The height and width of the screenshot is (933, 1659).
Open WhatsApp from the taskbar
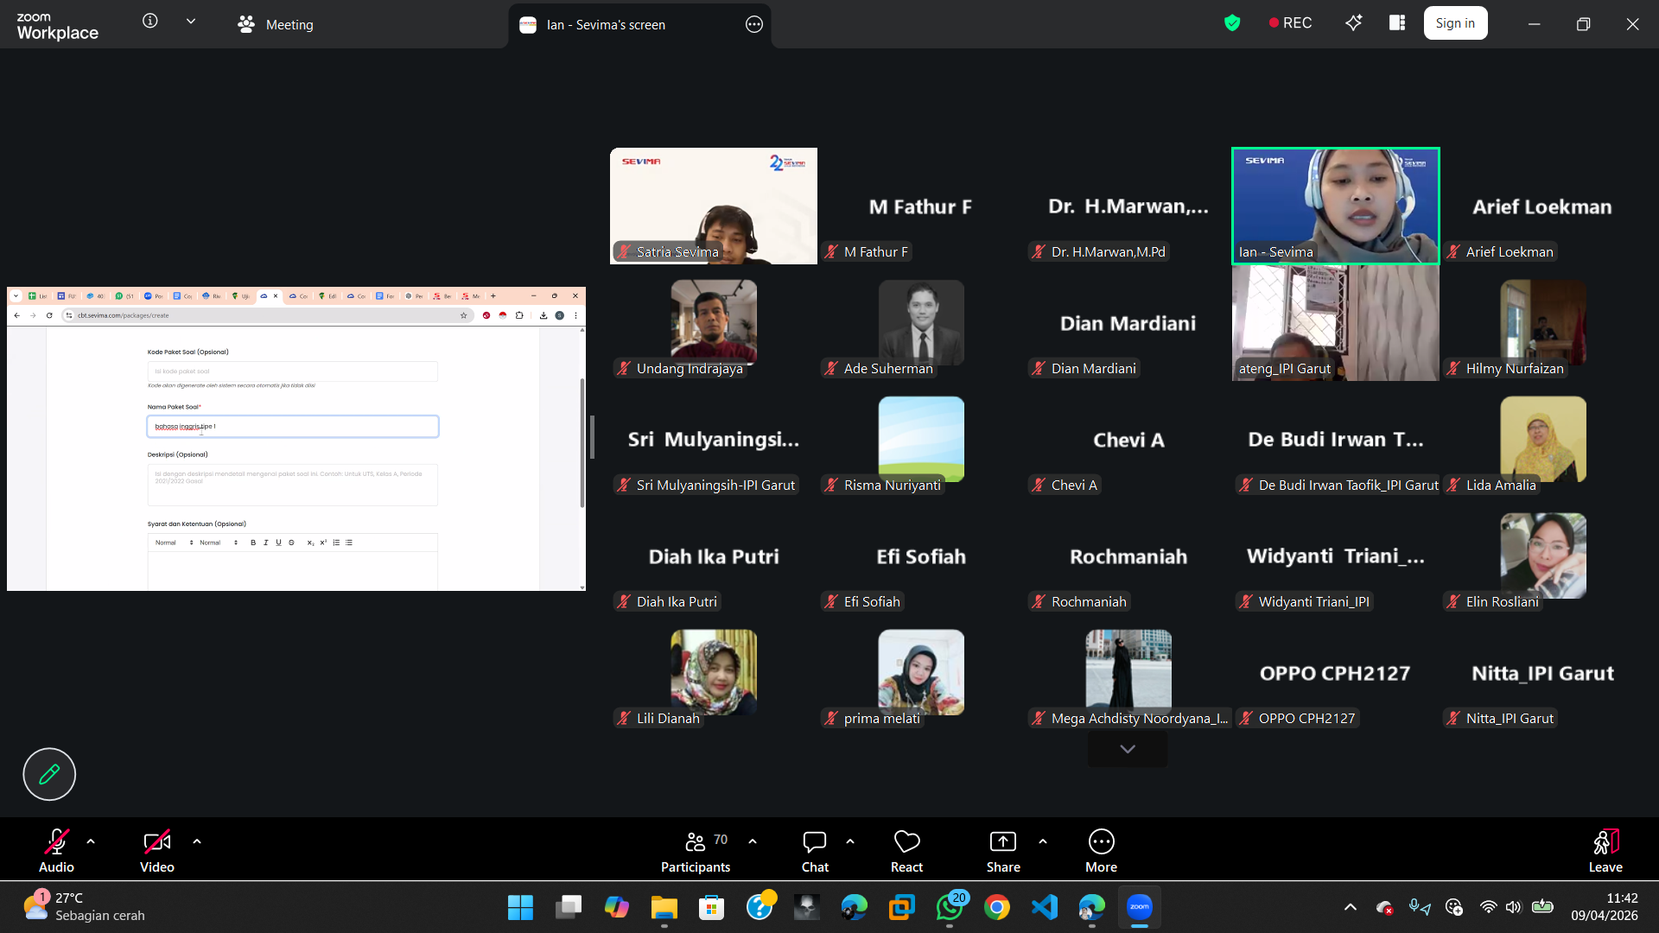coord(950,907)
